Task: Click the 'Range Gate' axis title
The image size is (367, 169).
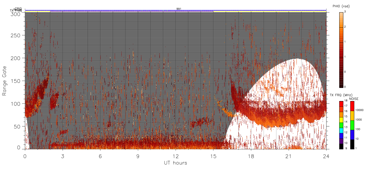Action: click(4, 81)
